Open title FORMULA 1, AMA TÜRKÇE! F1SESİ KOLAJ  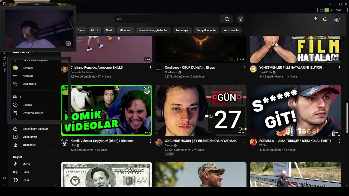click(295, 141)
